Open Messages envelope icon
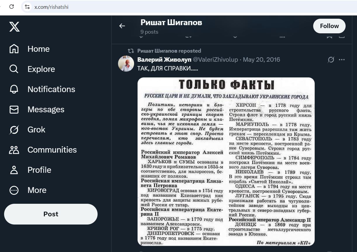The width and height of the screenshot is (357, 252). 14,109
